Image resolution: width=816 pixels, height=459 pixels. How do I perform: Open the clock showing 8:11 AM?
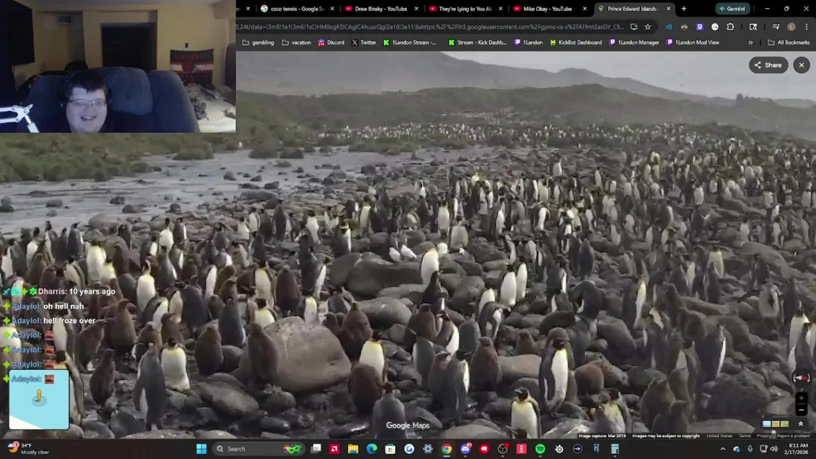(x=798, y=449)
